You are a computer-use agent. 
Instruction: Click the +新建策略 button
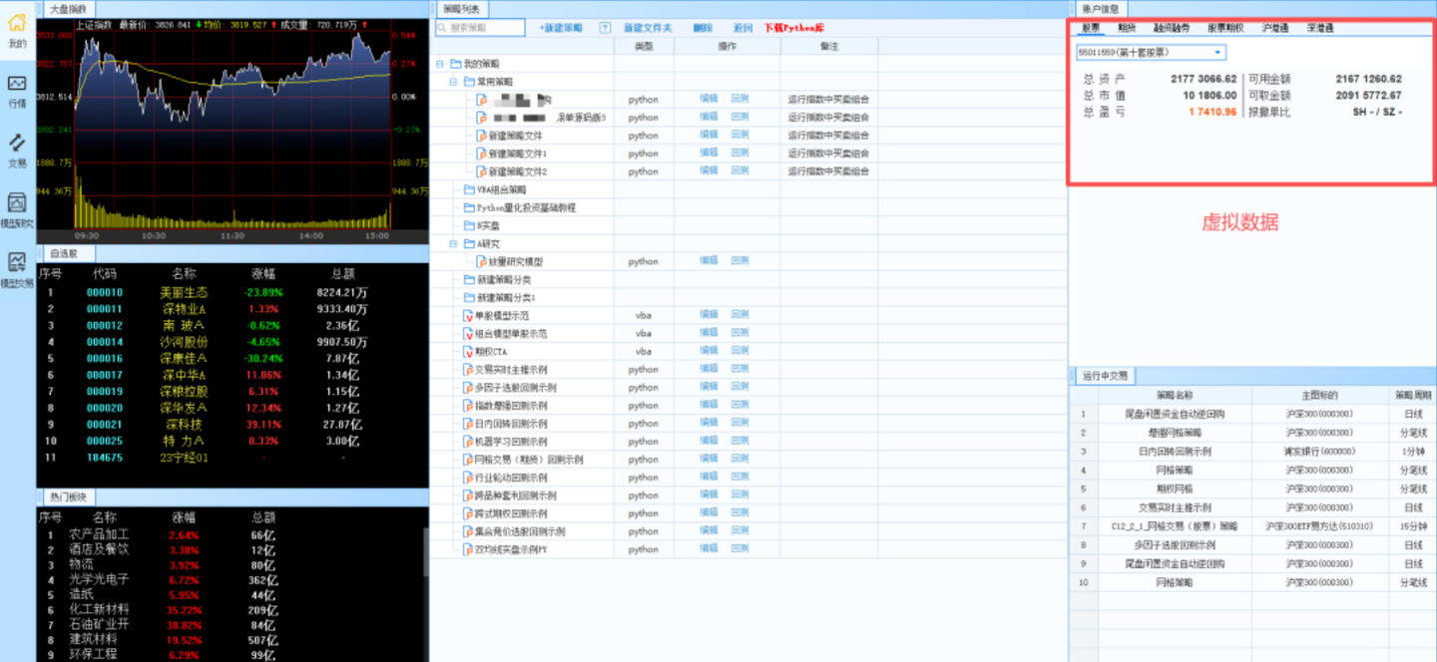(x=560, y=28)
